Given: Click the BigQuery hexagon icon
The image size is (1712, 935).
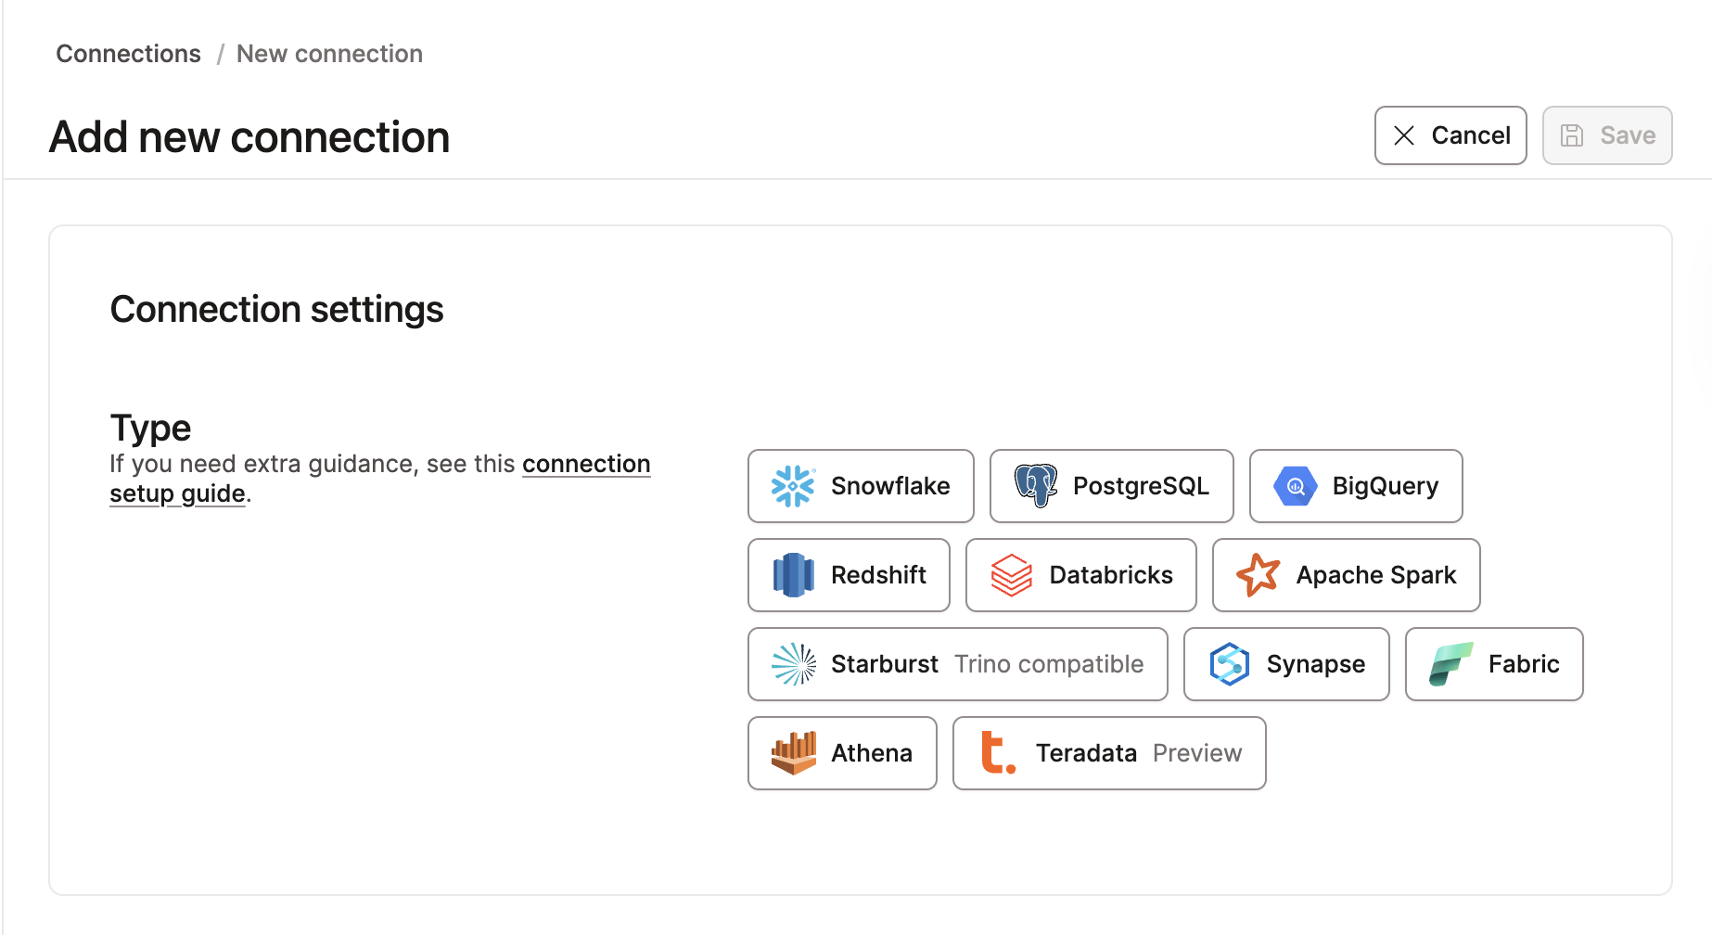Looking at the screenshot, I should [1296, 486].
